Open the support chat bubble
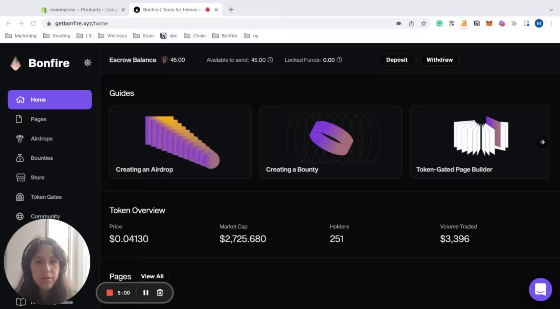Screen dimensions: 560x309 tap(540, 289)
